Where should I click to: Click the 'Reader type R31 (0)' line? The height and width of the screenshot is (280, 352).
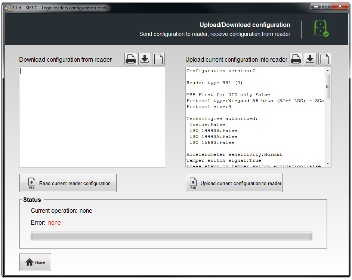(x=214, y=83)
